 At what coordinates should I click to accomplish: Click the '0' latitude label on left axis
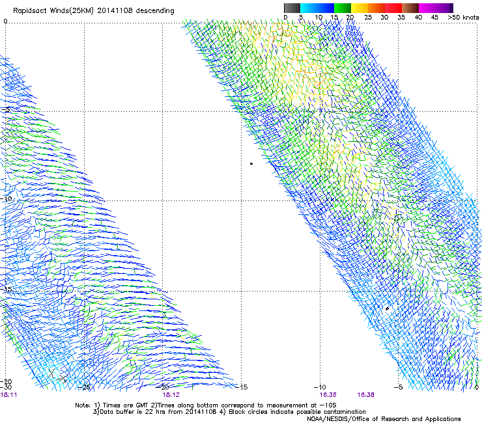pyautogui.click(x=5, y=21)
